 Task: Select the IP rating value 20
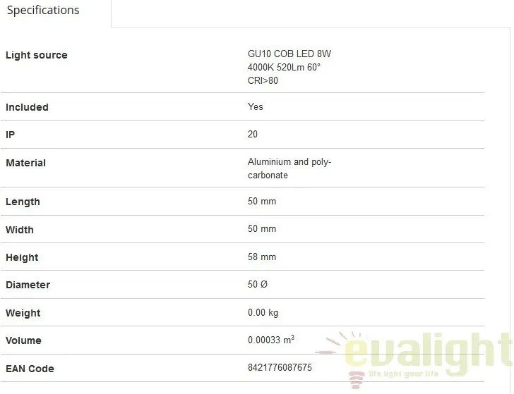(x=253, y=134)
